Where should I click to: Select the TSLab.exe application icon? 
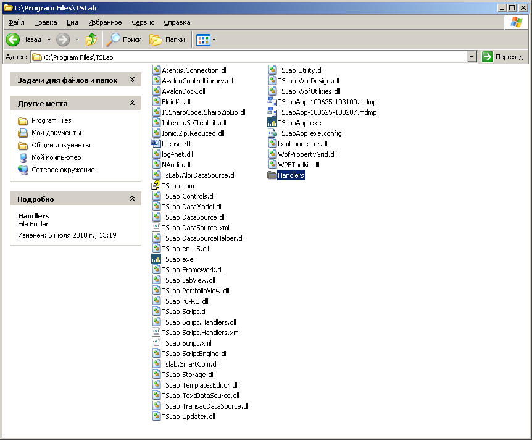click(x=156, y=259)
